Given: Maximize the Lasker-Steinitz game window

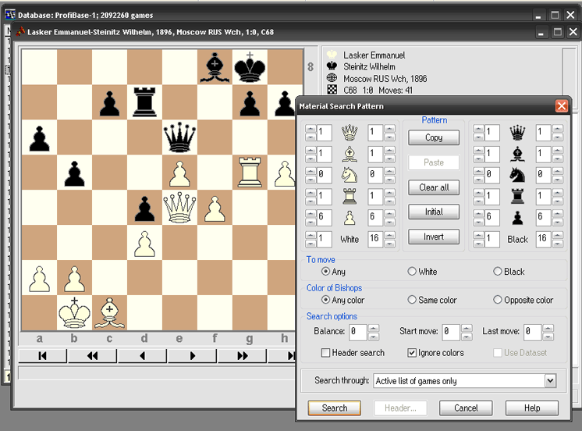Looking at the screenshot, I should (558, 32).
